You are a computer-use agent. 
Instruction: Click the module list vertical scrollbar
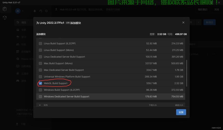point(187,73)
